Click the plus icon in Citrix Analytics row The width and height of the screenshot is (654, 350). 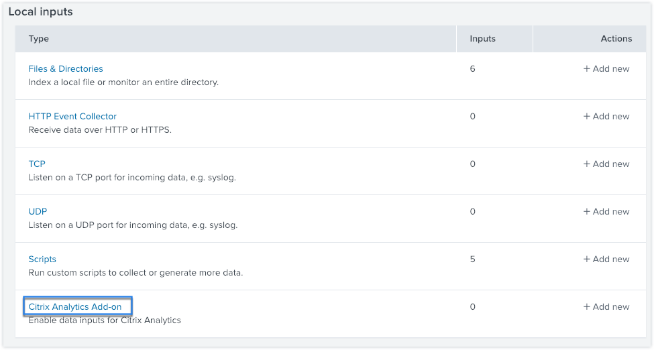click(587, 306)
